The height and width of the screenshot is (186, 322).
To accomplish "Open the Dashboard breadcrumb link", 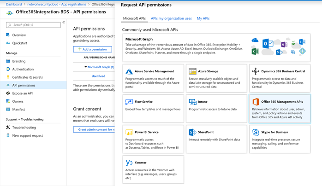I will point(14,4).
